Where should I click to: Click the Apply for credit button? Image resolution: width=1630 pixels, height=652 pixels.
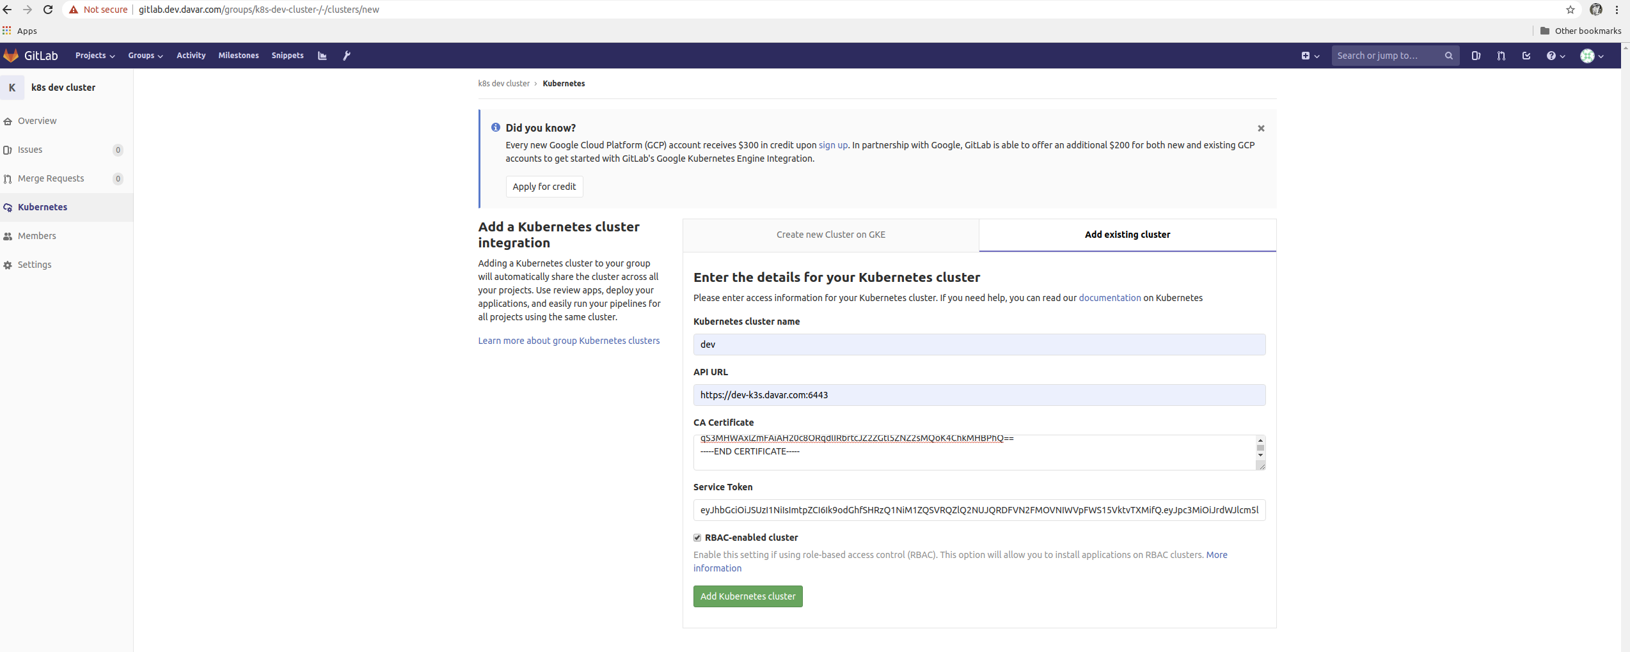point(544,187)
